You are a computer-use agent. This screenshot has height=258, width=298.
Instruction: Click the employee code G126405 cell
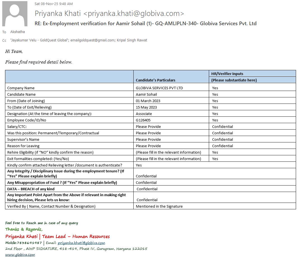143,120
